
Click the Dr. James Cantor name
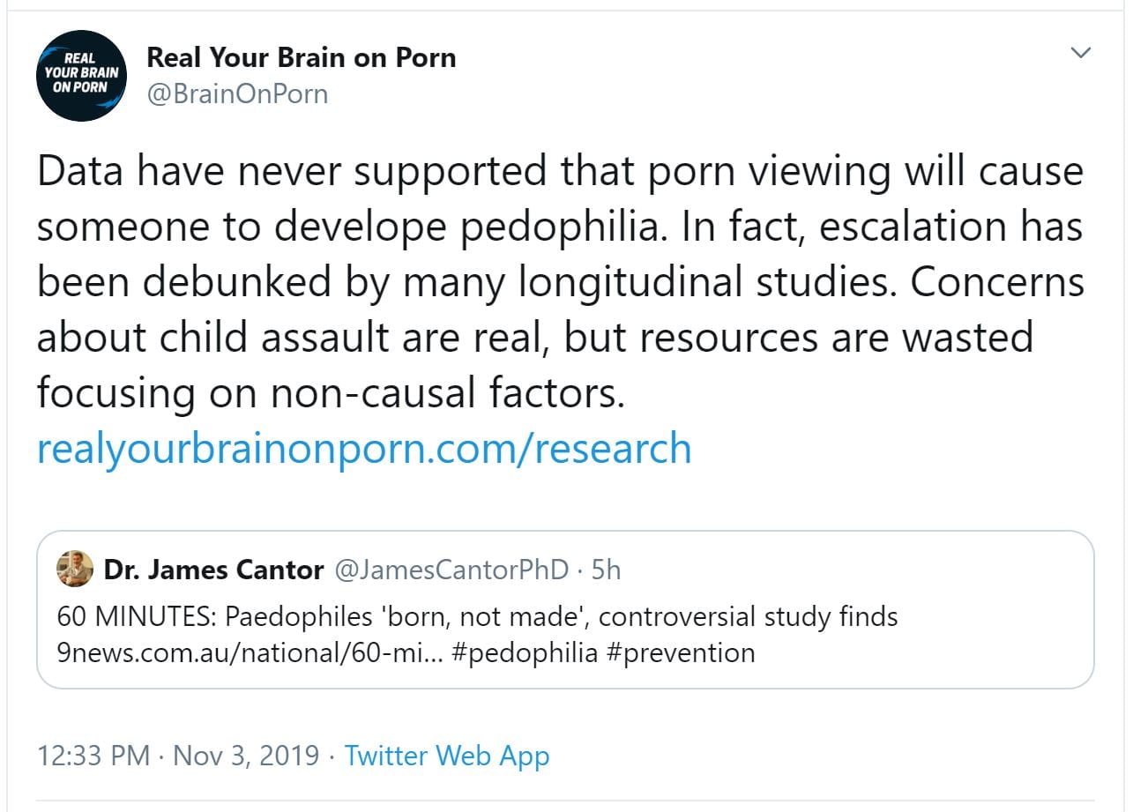click(213, 570)
